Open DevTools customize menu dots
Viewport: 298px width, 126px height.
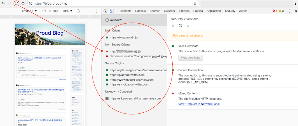pos(289,11)
